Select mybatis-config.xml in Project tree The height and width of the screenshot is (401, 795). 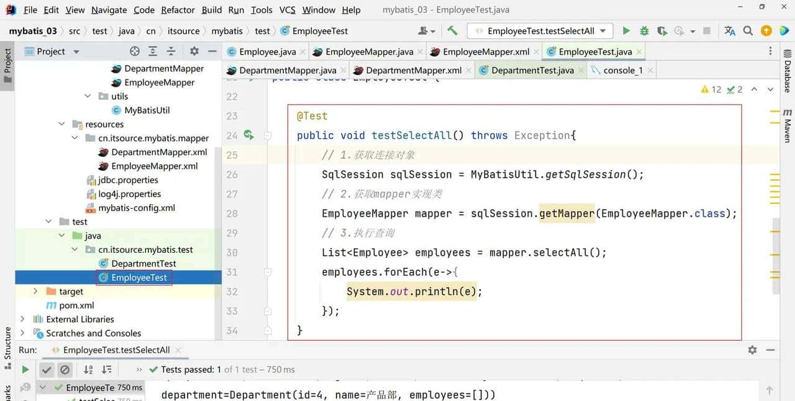(x=137, y=208)
